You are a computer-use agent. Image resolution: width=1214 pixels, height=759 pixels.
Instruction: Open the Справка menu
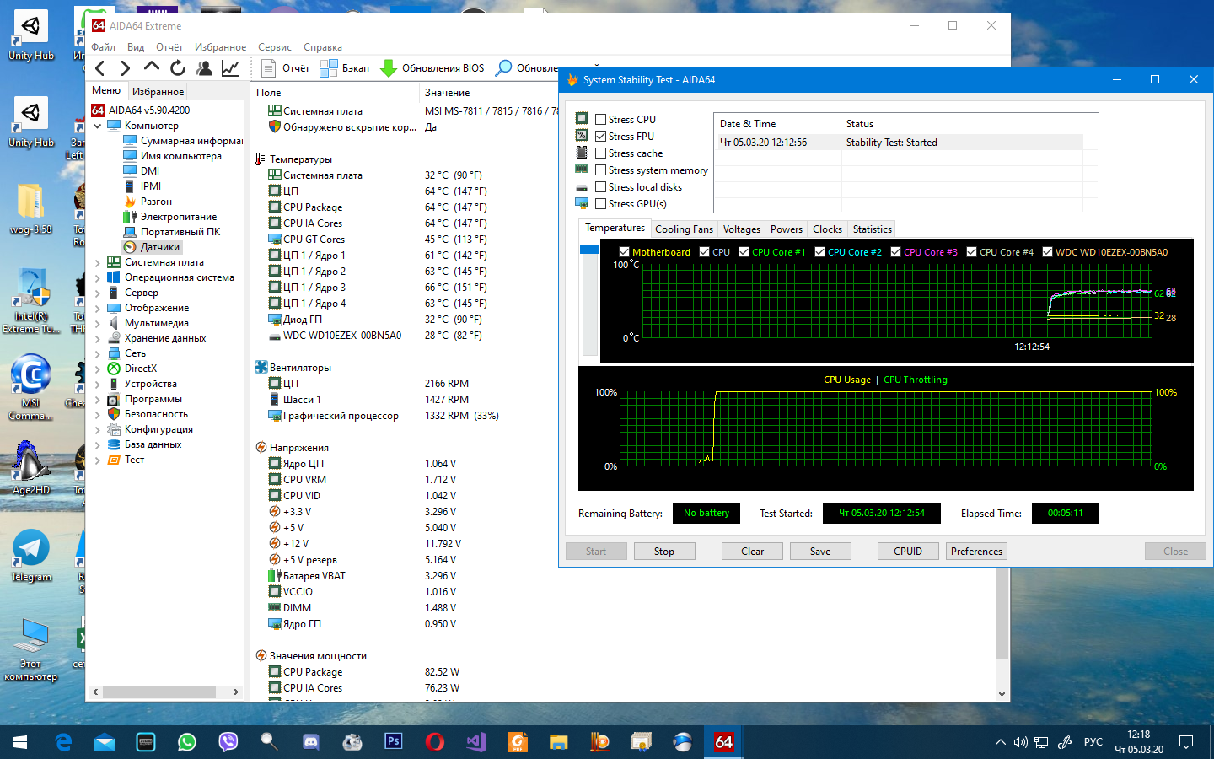[x=323, y=47]
